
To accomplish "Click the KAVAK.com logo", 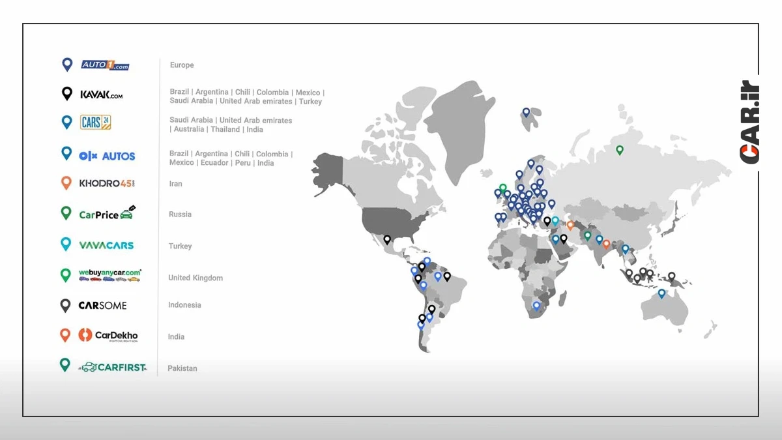I will pos(101,95).
